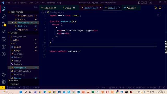Select index.html in Open Editors list
This screenshot has width=167, height=94.
coord(23,16)
